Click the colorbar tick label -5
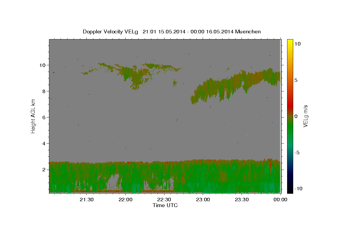 (297, 153)
